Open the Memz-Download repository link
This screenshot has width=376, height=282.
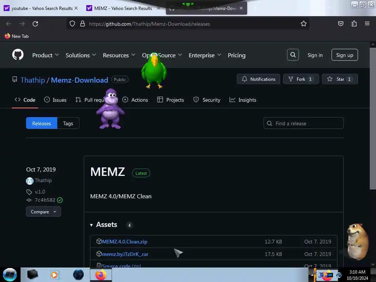coord(79,80)
